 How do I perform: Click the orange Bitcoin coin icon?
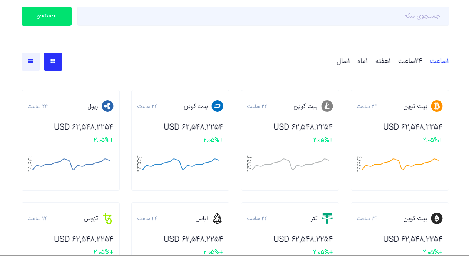click(x=437, y=106)
